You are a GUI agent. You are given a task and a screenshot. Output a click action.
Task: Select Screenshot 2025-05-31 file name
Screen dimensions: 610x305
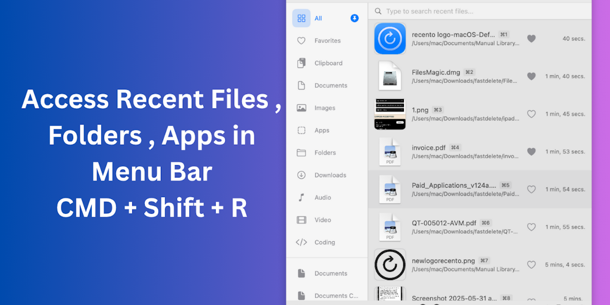pyautogui.click(x=454, y=298)
